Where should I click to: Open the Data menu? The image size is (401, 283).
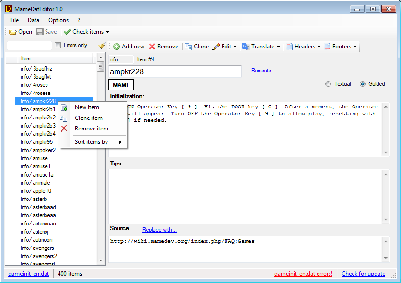point(34,20)
